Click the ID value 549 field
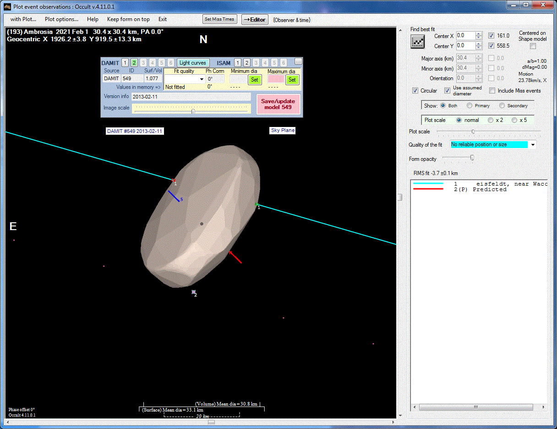 click(132, 79)
